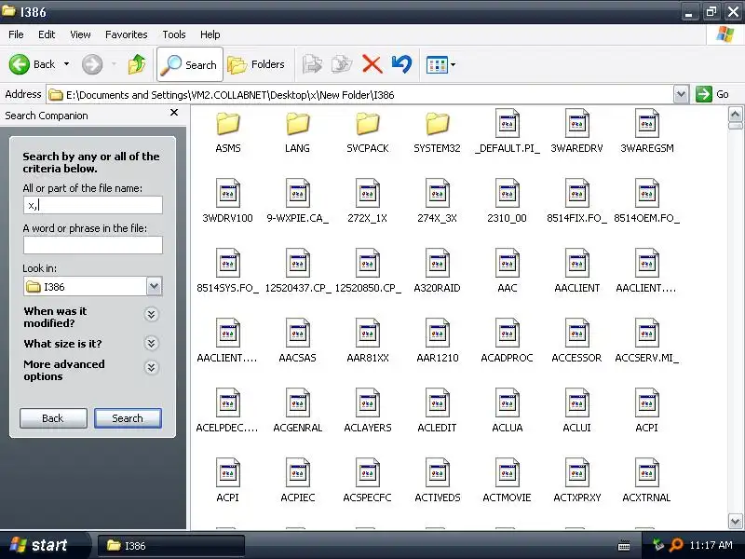745x559 pixels.
Task: Click the Address bar path field
Action: pyautogui.click(x=360, y=95)
